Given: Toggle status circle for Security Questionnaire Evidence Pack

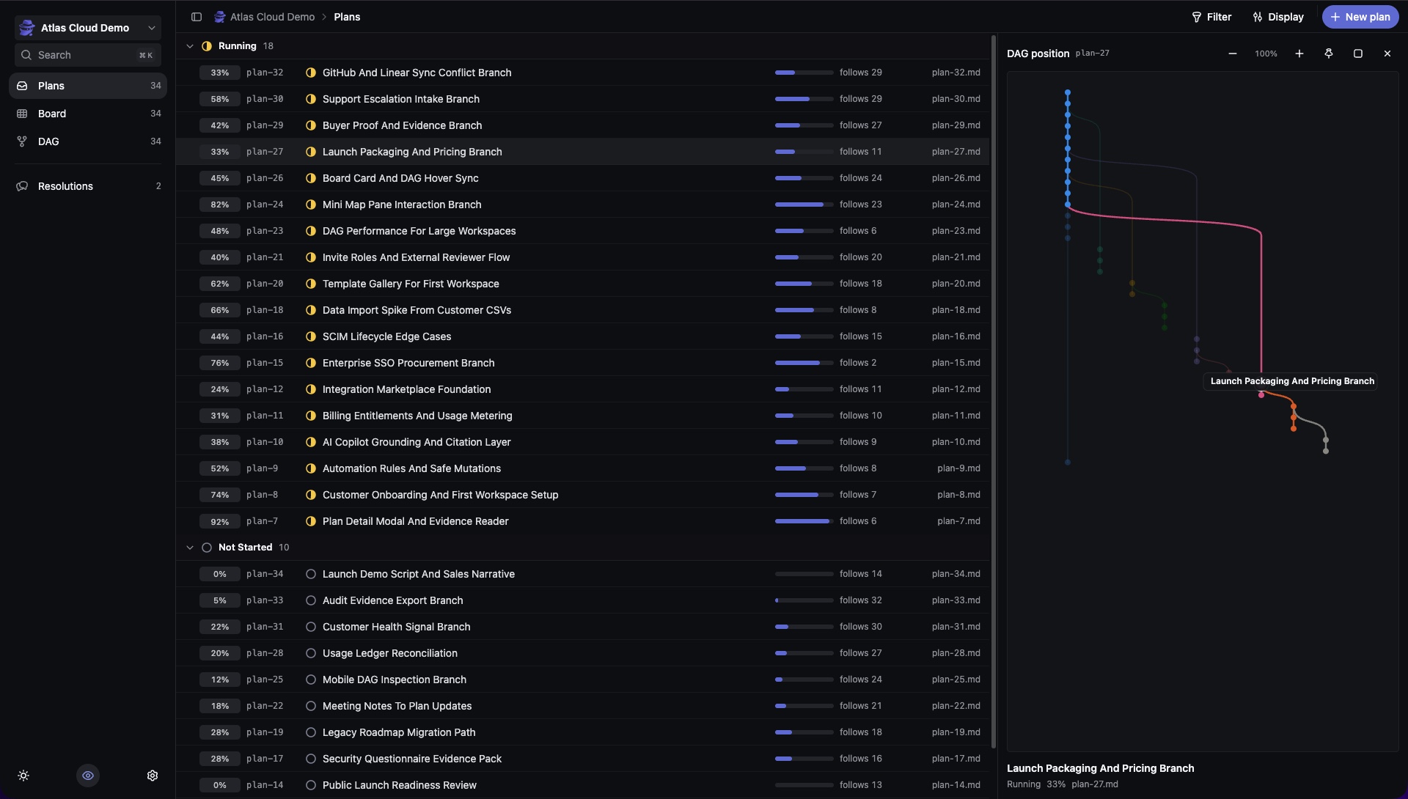Looking at the screenshot, I should coord(311,759).
